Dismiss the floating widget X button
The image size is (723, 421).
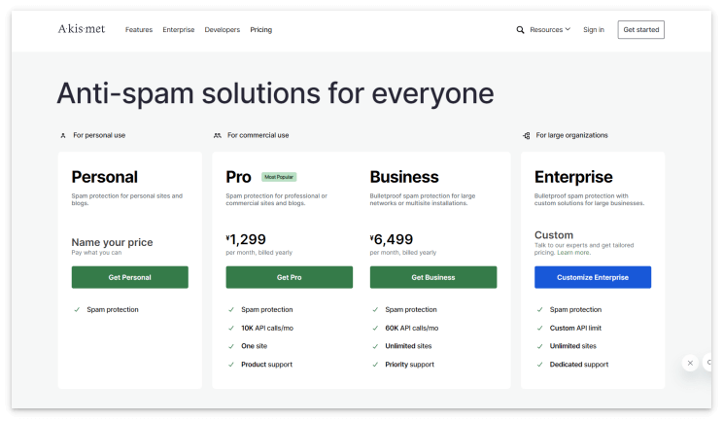690,363
